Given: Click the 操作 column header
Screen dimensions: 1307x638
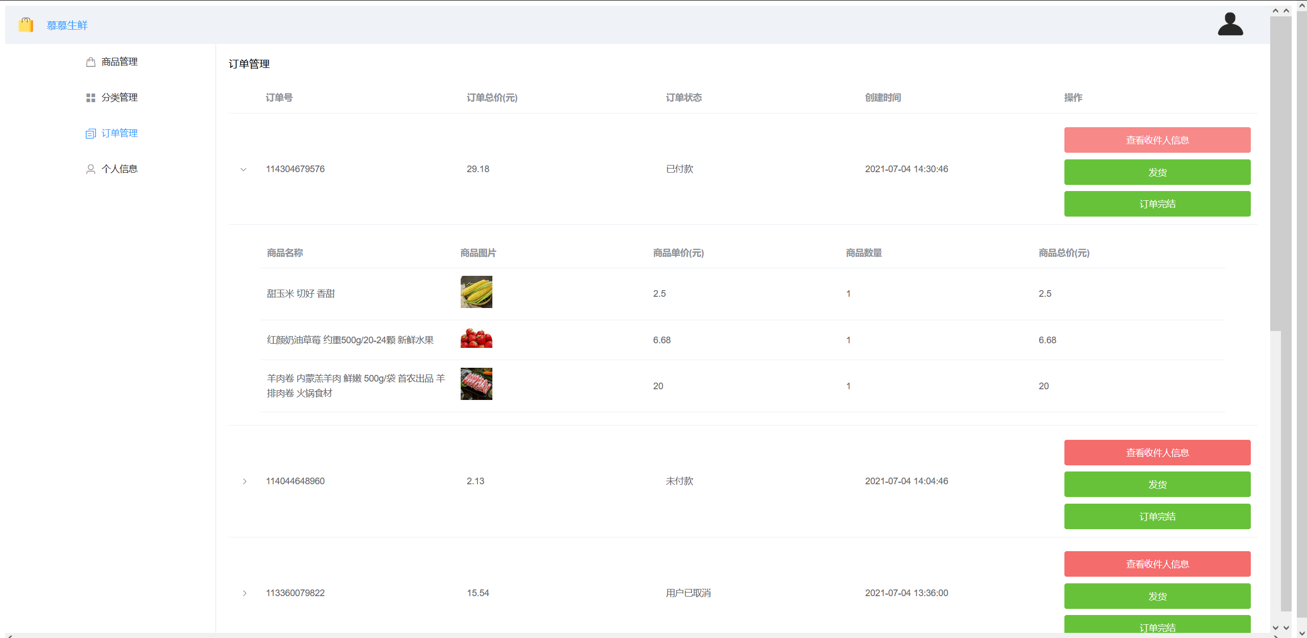Looking at the screenshot, I should pyautogui.click(x=1073, y=98).
